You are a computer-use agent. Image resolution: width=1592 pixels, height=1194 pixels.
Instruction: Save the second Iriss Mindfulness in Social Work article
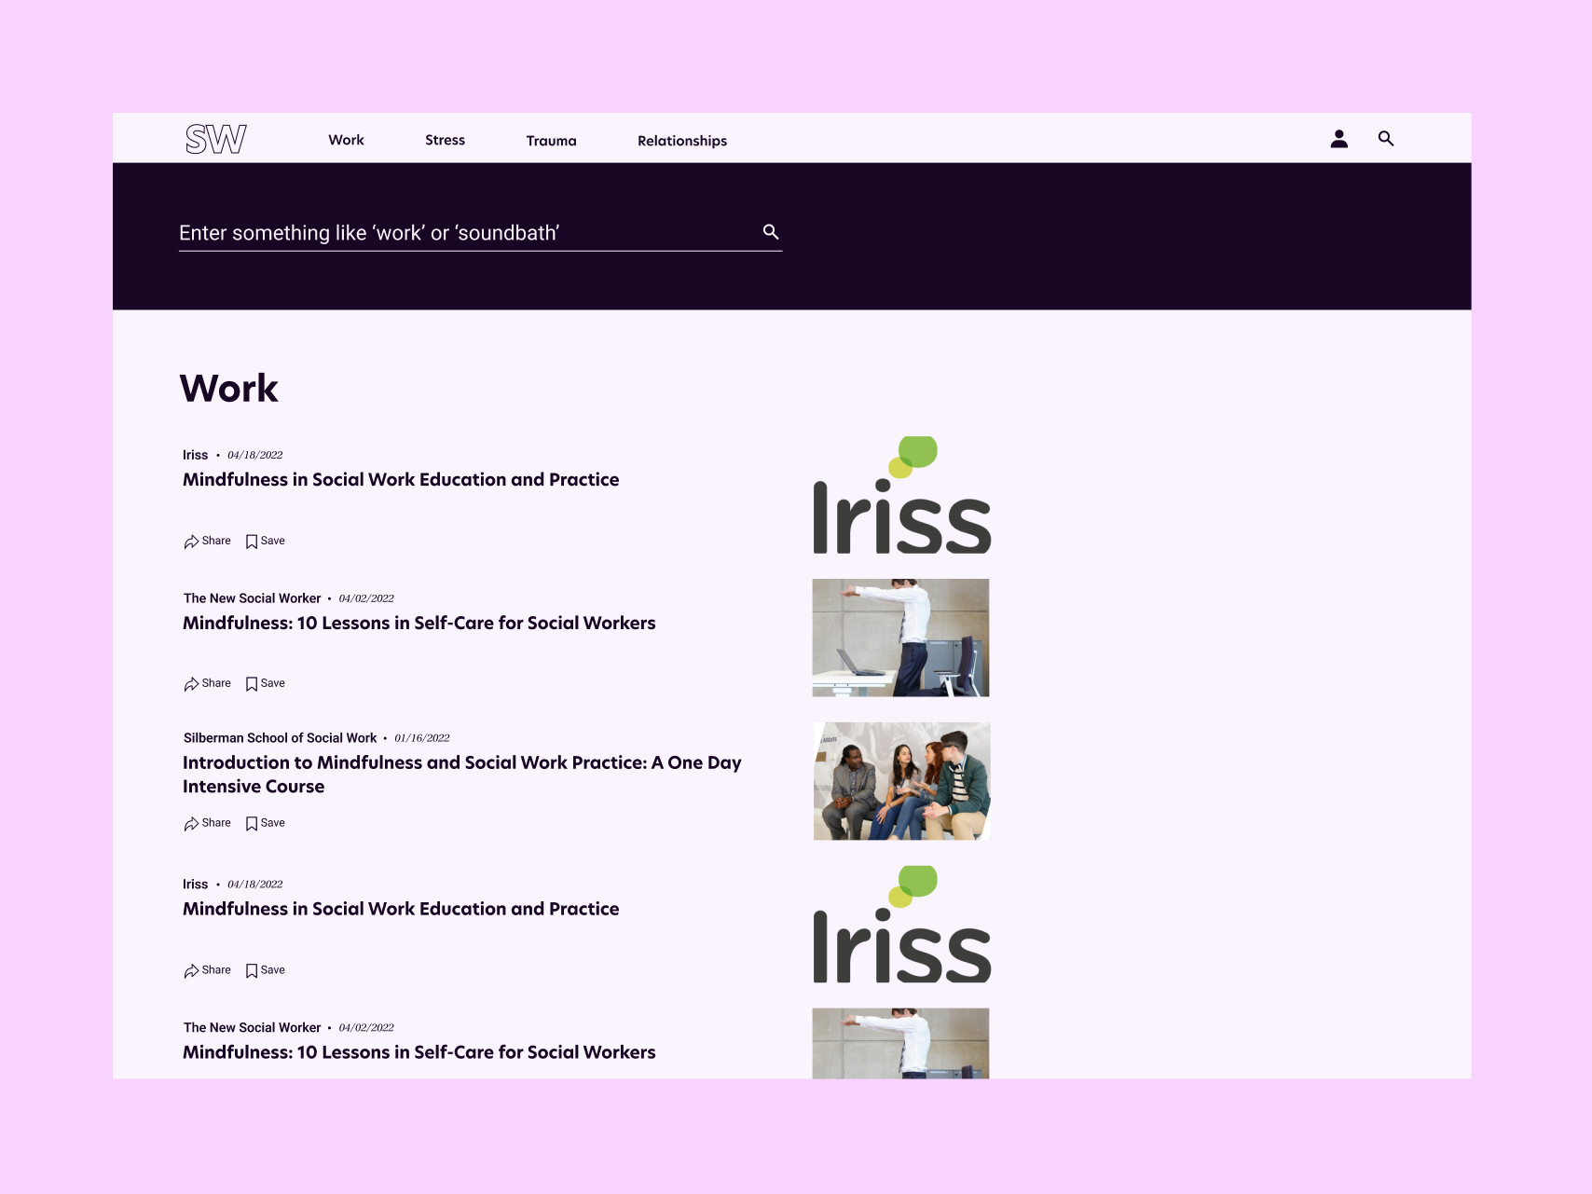click(x=266, y=970)
